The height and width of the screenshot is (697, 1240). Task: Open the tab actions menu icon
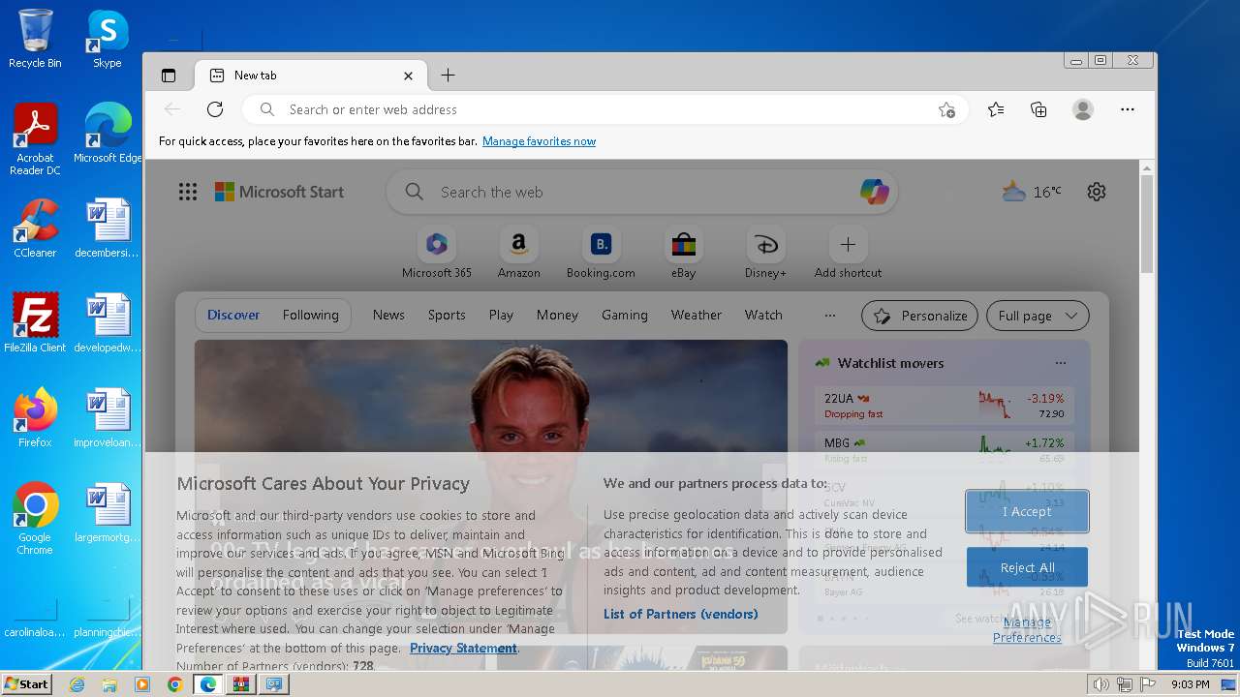[x=169, y=76]
